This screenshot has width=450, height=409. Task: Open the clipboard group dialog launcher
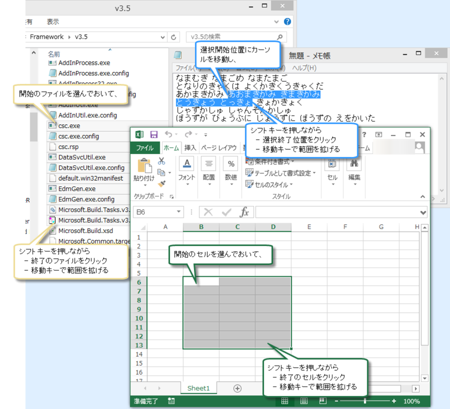click(x=172, y=196)
